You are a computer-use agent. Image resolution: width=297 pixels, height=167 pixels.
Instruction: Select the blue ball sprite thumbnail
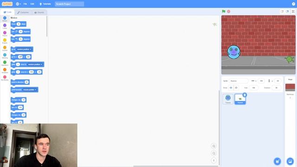[228, 99]
